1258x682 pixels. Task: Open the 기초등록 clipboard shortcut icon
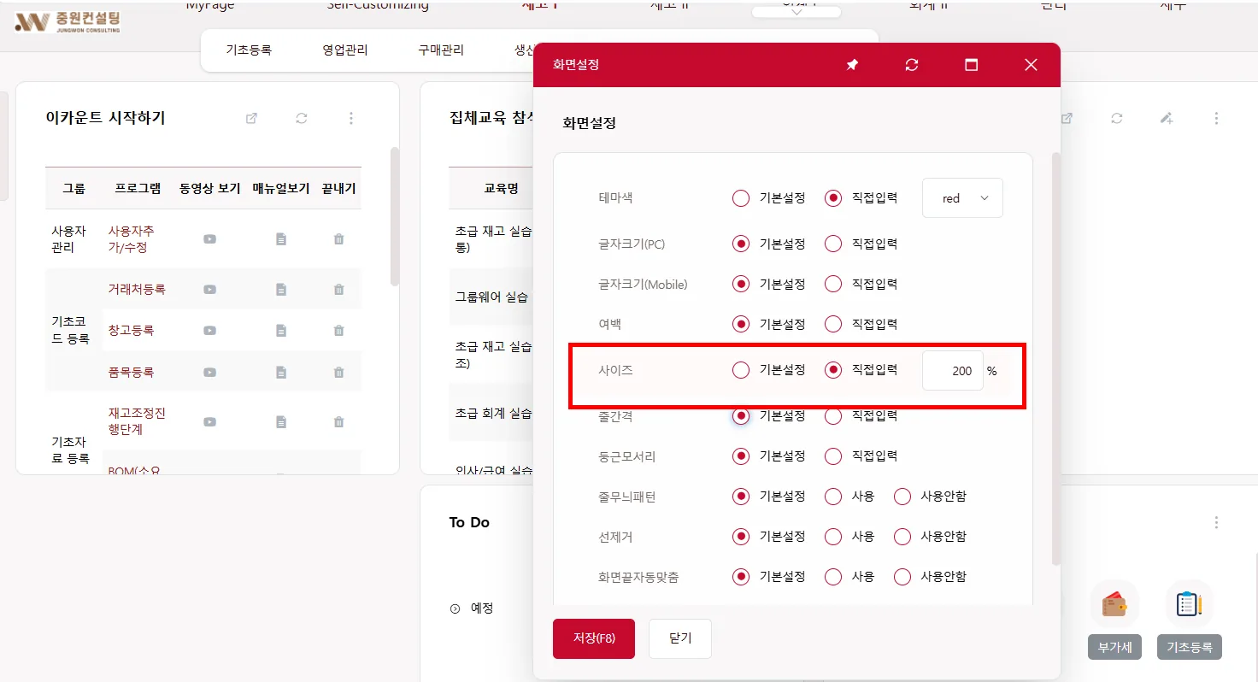tap(1189, 604)
